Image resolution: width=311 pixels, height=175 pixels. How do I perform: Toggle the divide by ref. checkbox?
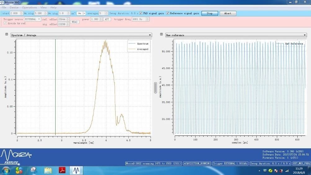point(5,23)
